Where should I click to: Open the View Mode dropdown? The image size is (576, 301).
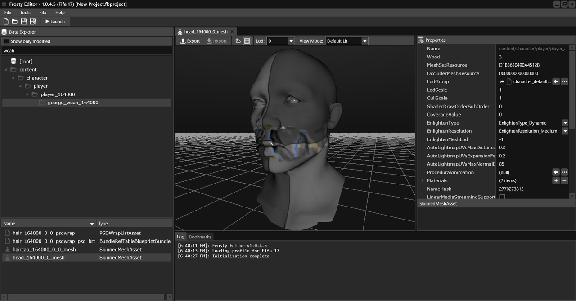pos(364,41)
